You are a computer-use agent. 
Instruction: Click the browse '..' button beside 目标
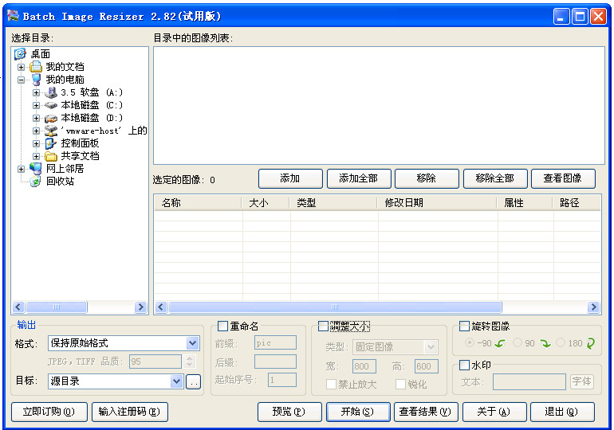point(193,381)
